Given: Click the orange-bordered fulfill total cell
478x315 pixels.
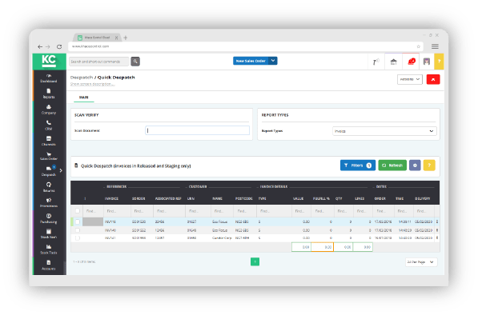Looking at the screenshot, I should pyautogui.click(x=322, y=247).
